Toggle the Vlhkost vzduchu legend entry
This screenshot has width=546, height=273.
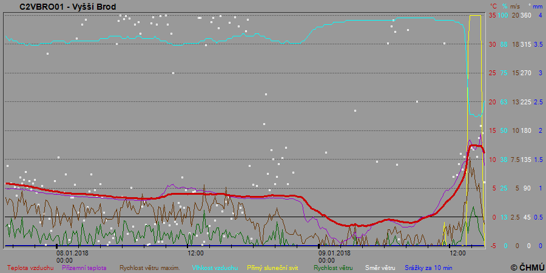click(x=215, y=267)
